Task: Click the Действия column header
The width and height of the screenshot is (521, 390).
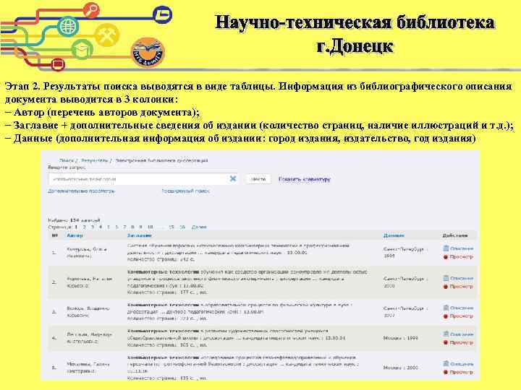Action: pos(455,235)
